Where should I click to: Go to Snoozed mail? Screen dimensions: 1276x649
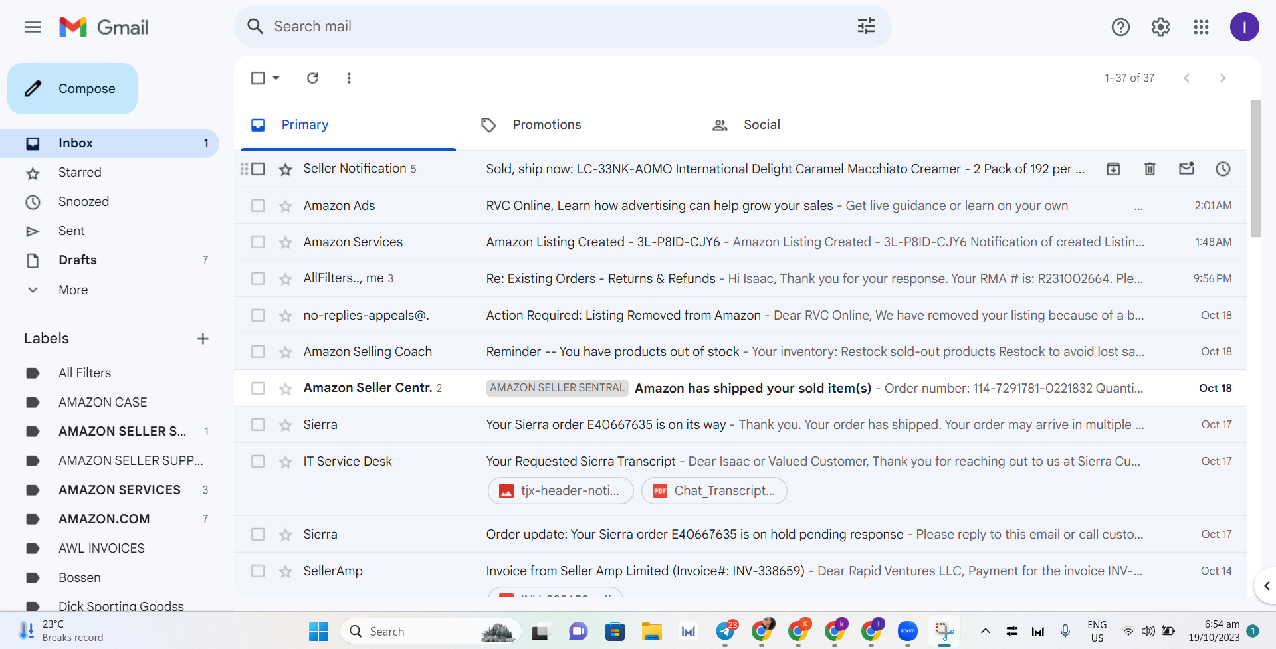click(109, 202)
